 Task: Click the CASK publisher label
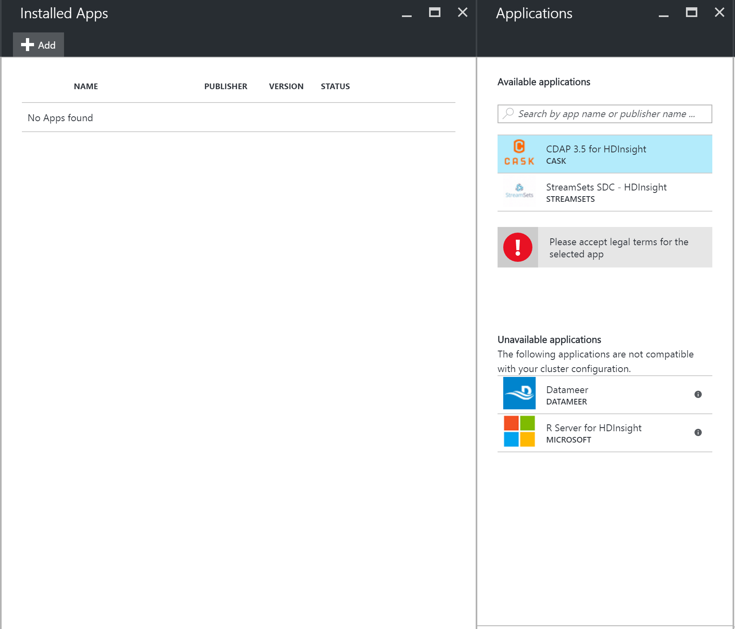click(x=556, y=161)
